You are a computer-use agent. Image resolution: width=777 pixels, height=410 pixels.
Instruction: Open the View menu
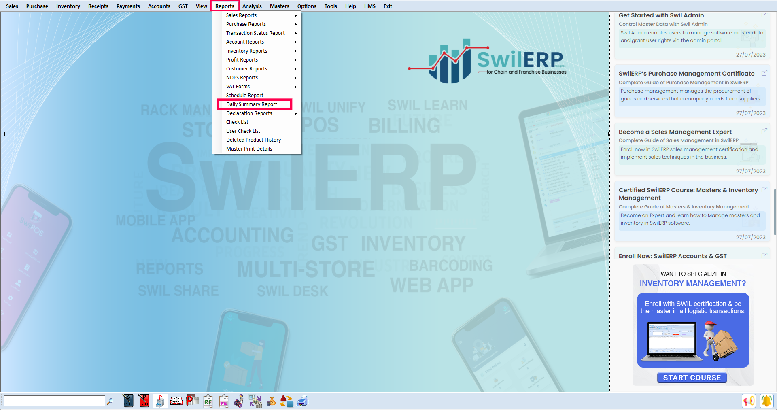point(202,6)
